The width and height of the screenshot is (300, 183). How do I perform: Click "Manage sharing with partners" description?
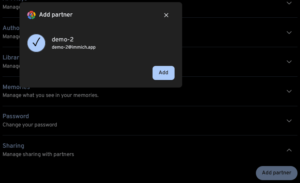(x=38, y=155)
